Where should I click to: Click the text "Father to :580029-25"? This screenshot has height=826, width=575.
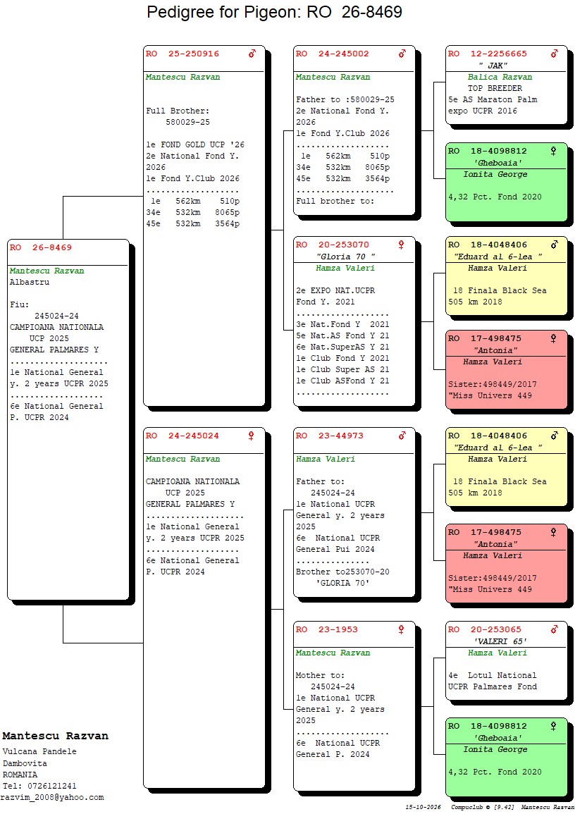click(x=345, y=99)
